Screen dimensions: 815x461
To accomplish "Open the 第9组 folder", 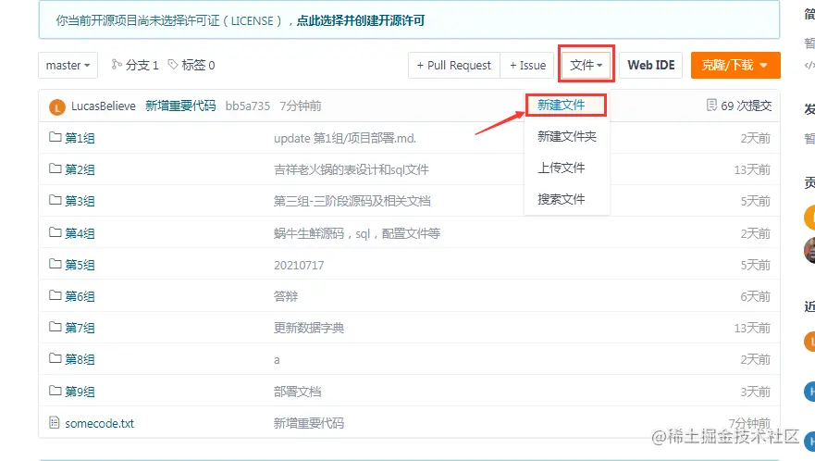I will point(80,392).
